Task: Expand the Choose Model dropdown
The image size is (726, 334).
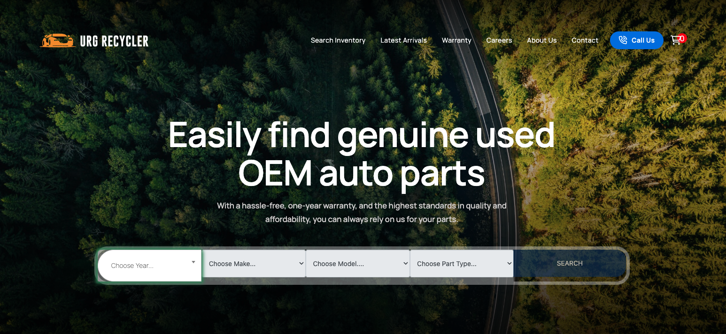Action: pos(358,264)
